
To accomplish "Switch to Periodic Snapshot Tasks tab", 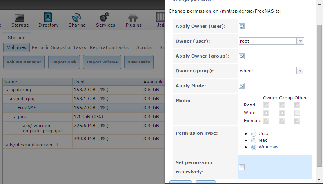I will (x=59, y=47).
